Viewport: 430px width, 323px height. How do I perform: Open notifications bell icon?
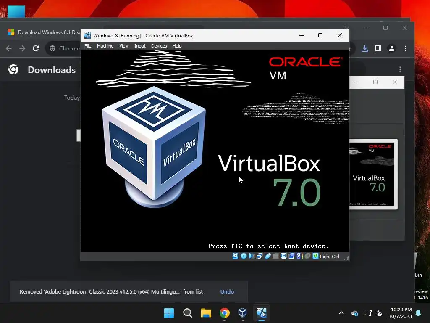(419, 313)
